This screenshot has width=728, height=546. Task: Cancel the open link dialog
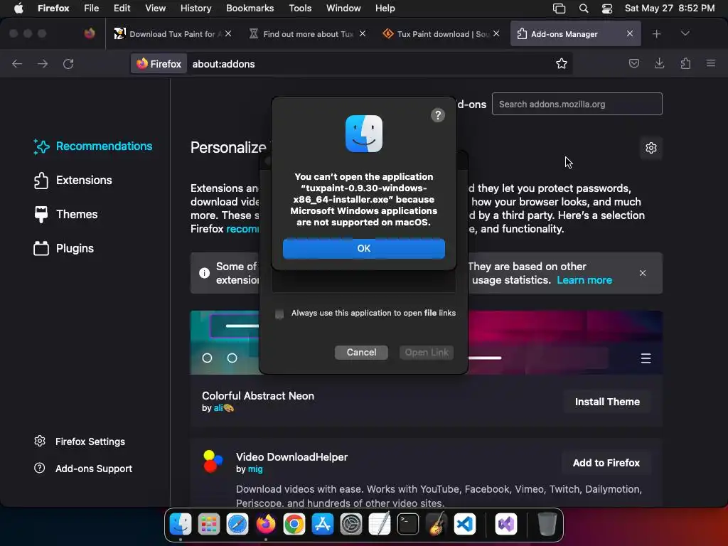[361, 353]
